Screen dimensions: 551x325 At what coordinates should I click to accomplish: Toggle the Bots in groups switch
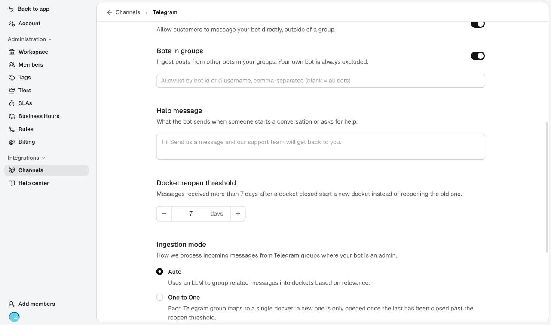click(x=478, y=56)
